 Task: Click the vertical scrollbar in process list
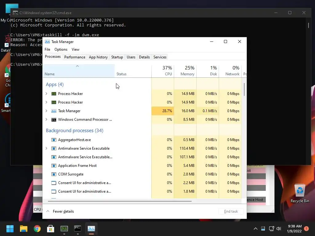pyautogui.click(x=244, y=89)
